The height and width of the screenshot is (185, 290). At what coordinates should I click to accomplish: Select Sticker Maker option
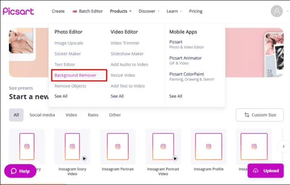[68, 54]
